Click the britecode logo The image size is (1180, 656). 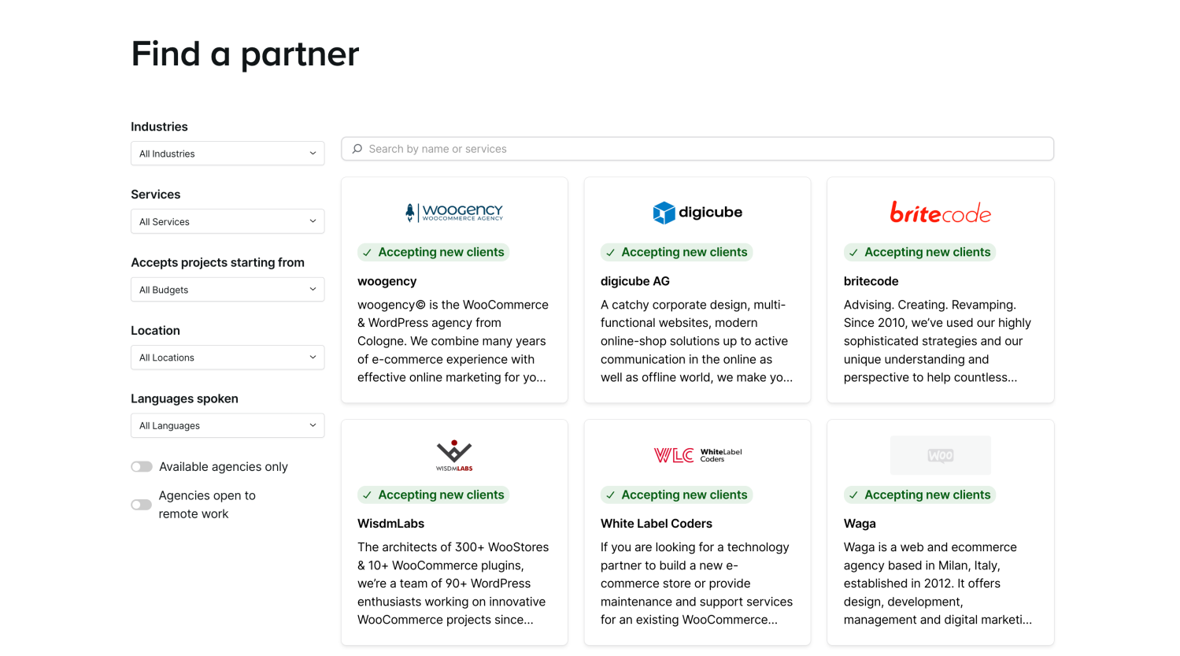click(x=940, y=213)
